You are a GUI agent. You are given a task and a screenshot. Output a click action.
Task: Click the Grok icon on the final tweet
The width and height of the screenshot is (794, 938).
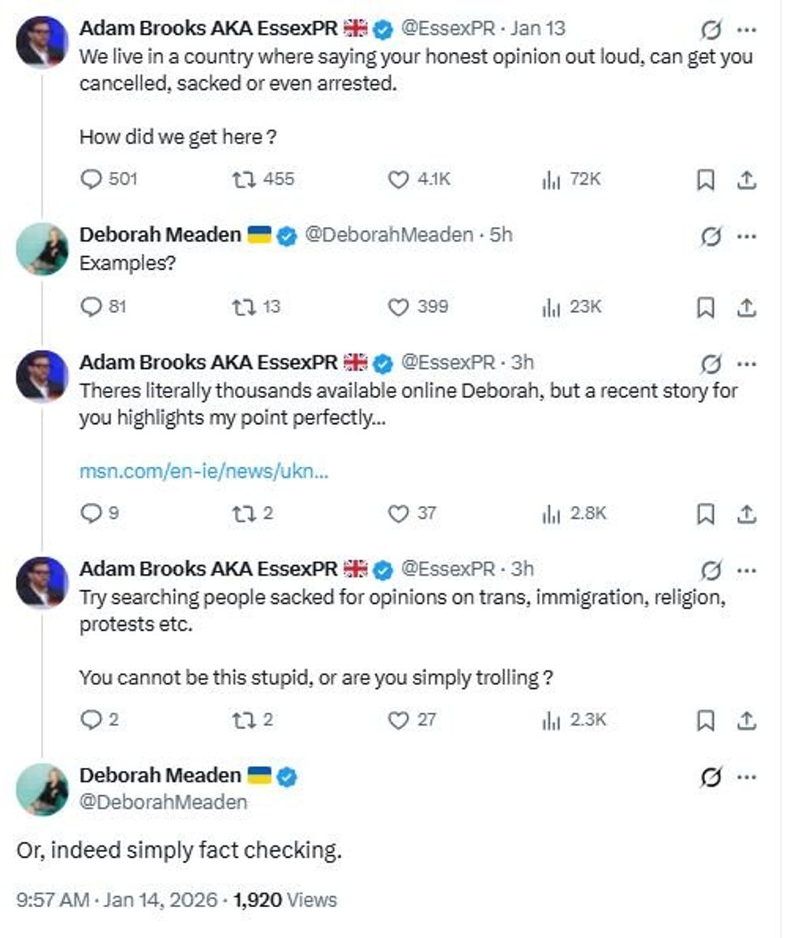click(x=710, y=777)
